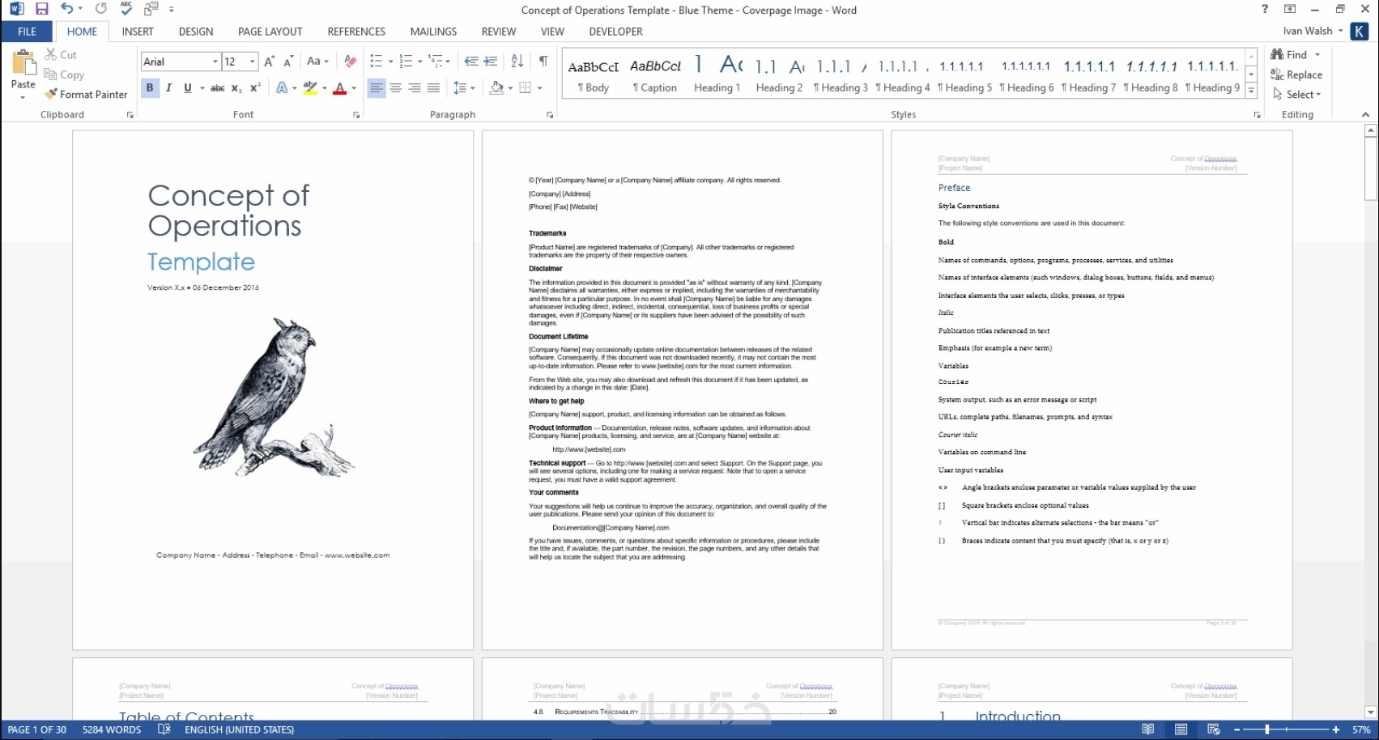Click the owl cover page thumbnail
The image size is (1379, 740).
point(273,390)
